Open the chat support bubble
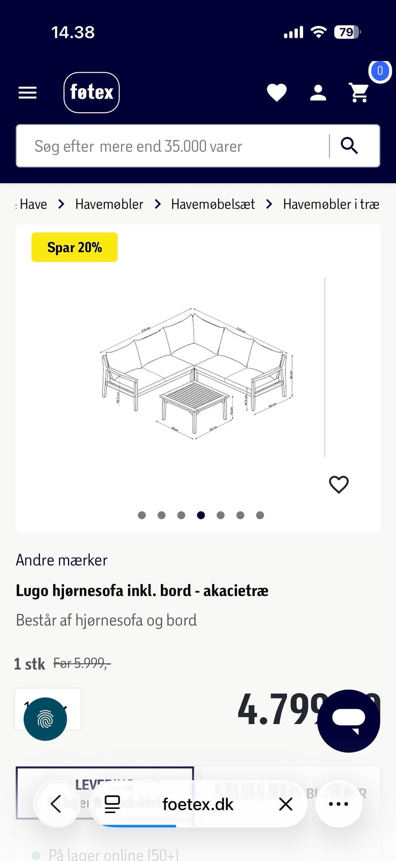396x861 pixels. pyautogui.click(x=349, y=721)
